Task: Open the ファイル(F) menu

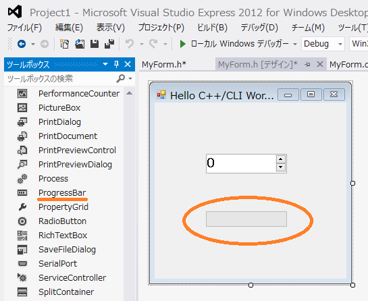Action: tap(24, 28)
